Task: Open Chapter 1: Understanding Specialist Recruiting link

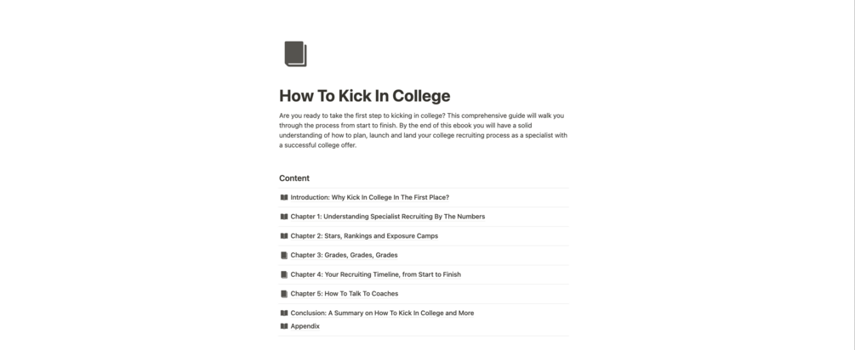Action: pyautogui.click(x=387, y=217)
